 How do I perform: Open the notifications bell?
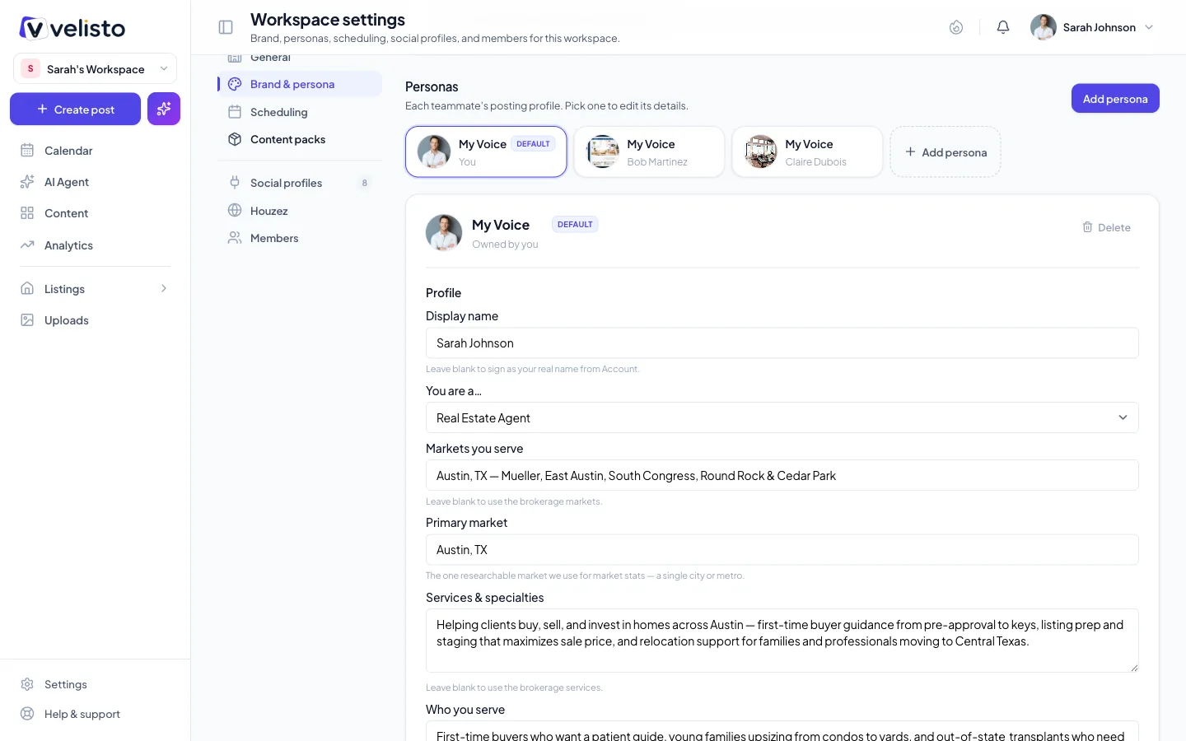pos(1002,27)
